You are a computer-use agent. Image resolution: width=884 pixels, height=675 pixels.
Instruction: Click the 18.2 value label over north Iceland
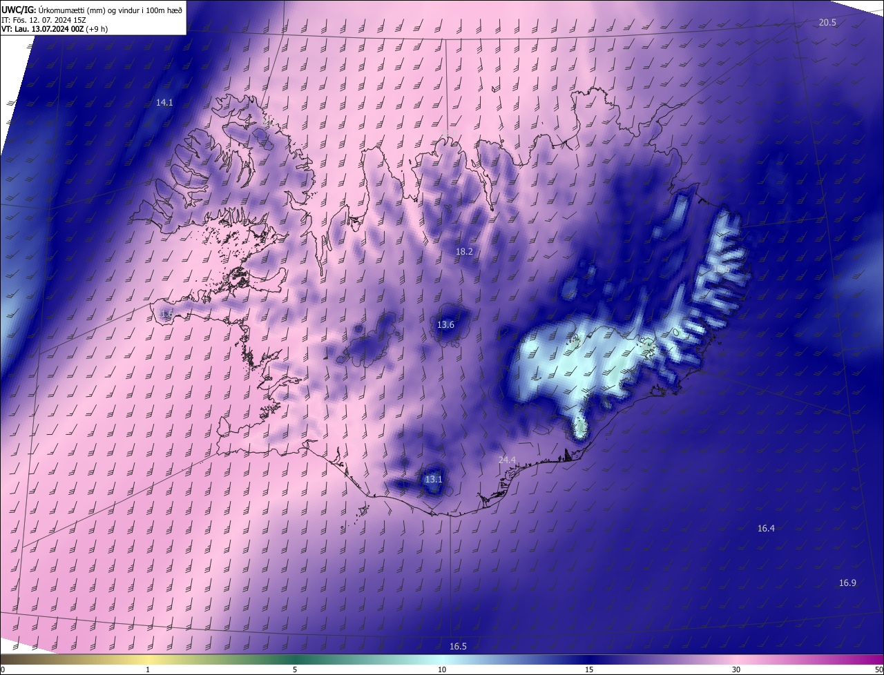click(464, 252)
